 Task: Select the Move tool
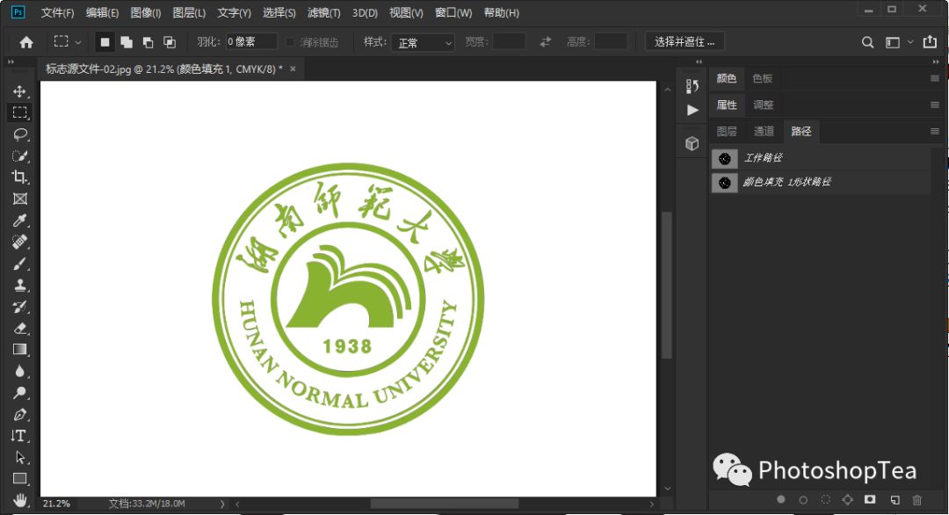point(19,91)
